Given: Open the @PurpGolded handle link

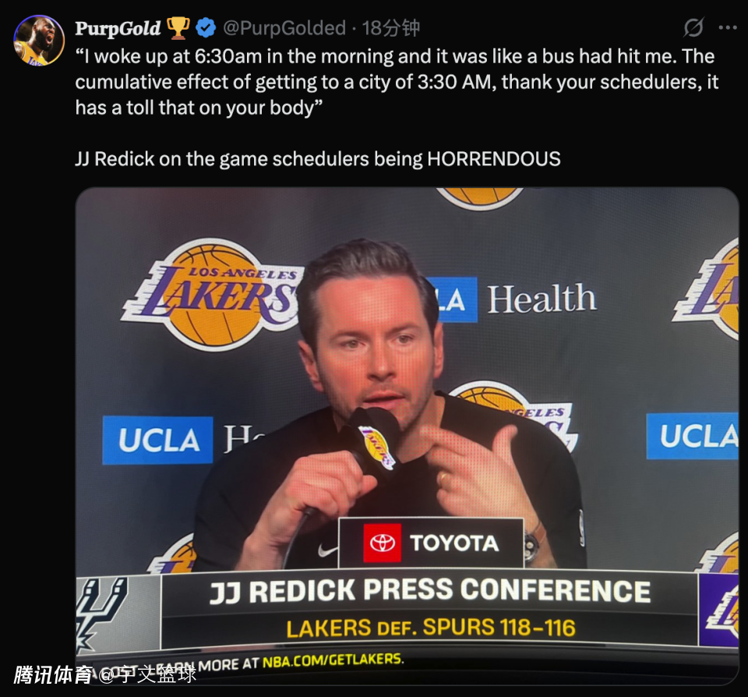Looking at the screenshot, I should click(x=284, y=28).
